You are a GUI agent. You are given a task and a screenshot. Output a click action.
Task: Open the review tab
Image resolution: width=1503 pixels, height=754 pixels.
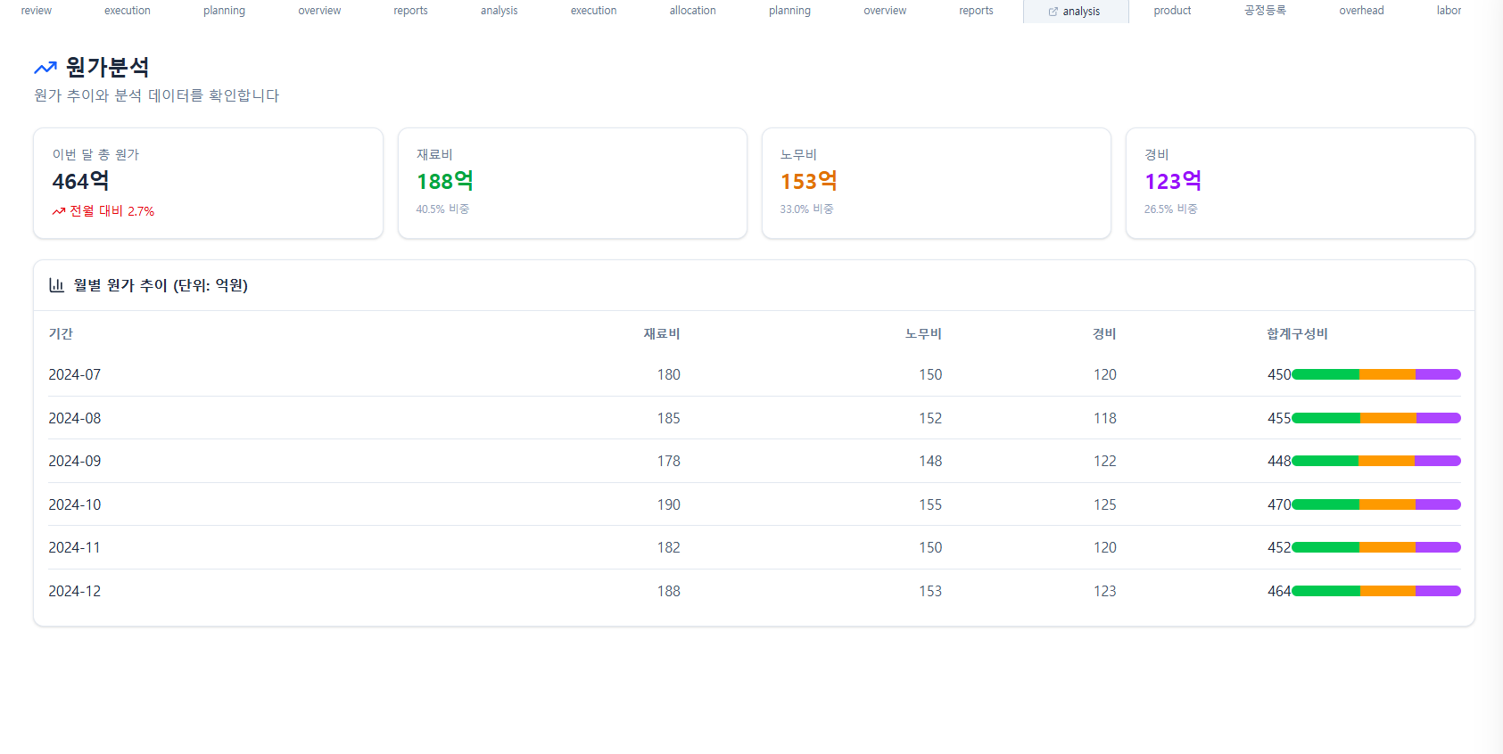(37, 11)
